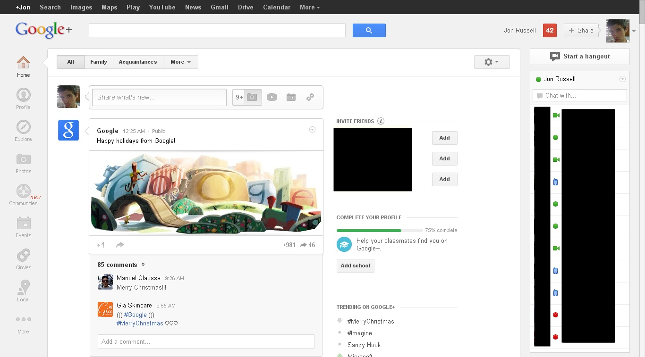Image resolution: width=645 pixels, height=357 pixels.
Task: Open the 42 notifications badge
Action: [550, 30]
